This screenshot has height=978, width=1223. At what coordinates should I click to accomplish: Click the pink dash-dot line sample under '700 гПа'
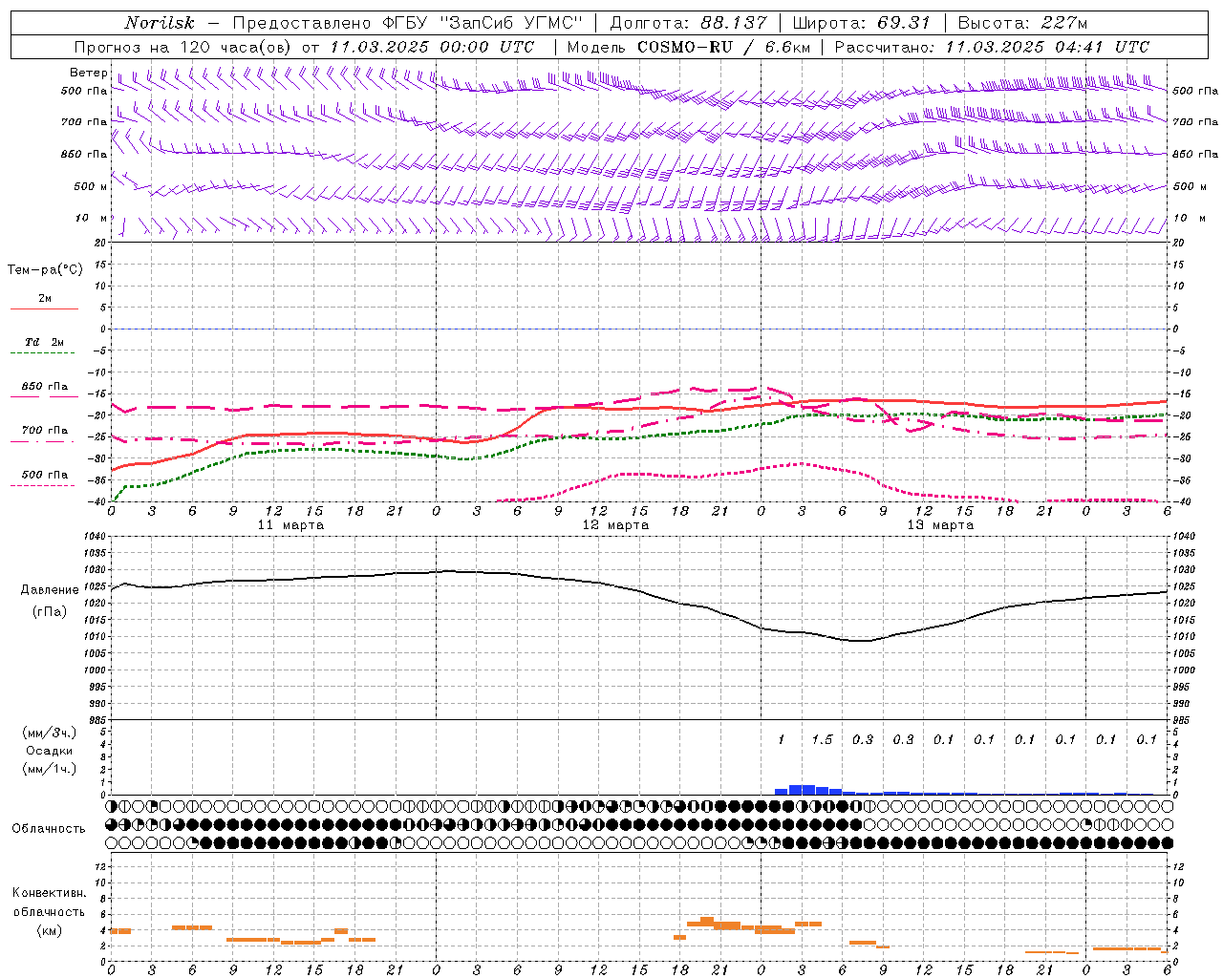click(x=44, y=442)
